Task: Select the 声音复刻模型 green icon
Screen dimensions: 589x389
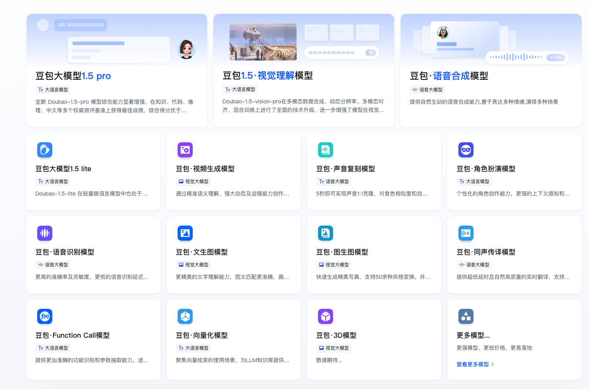Action: (326, 150)
